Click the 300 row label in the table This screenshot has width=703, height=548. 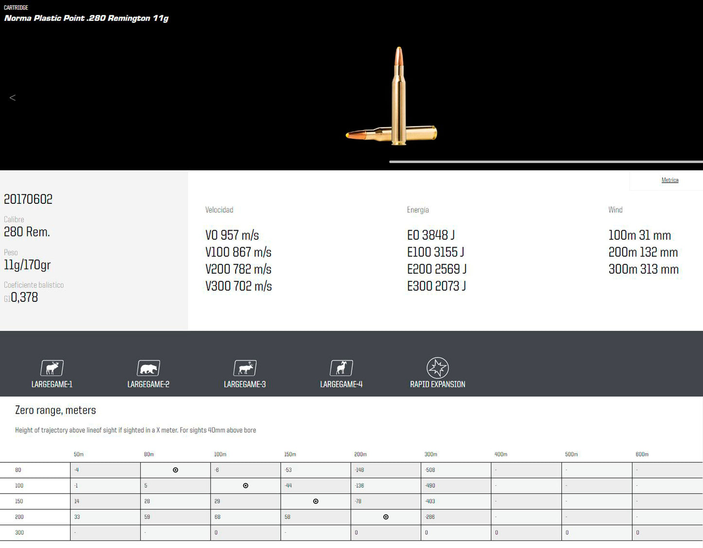19,532
